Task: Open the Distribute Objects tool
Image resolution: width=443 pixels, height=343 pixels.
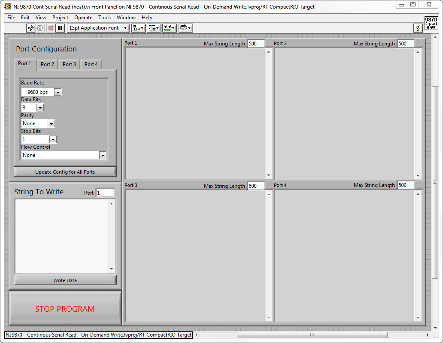Action: (x=154, y=28)
